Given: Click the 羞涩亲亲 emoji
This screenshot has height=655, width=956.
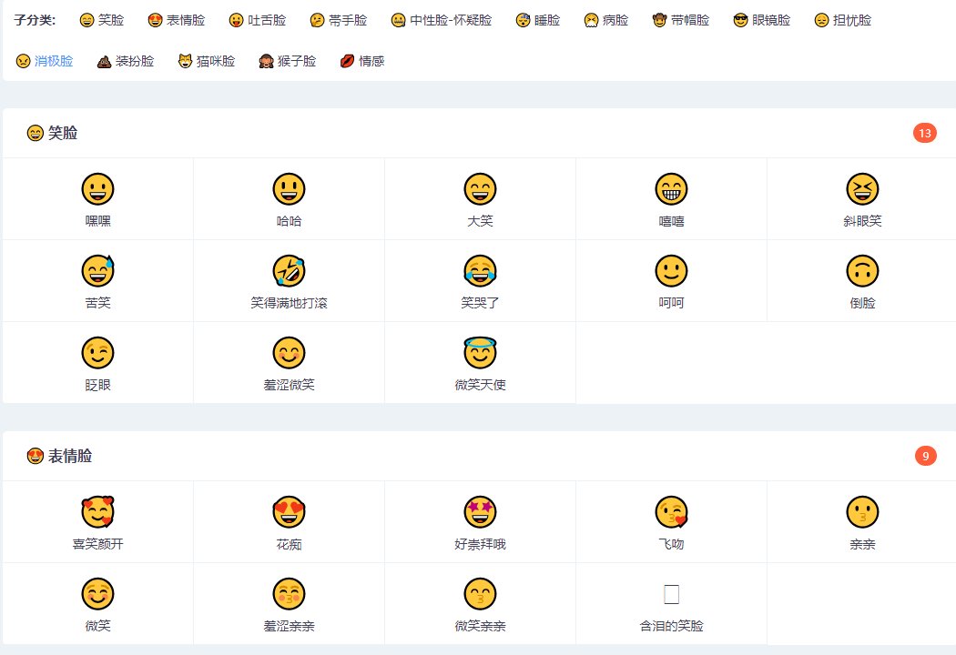Looking at the screenshot, I should [290, 594].
